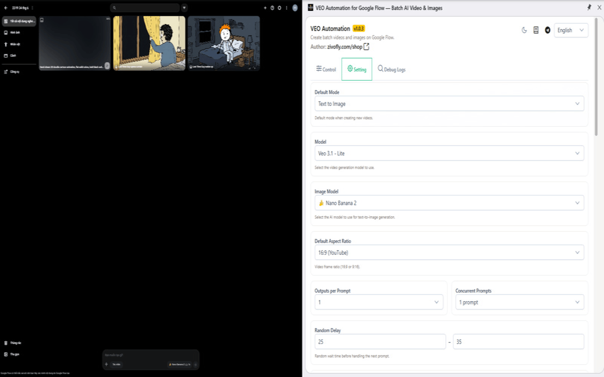Image resolution: width=604 pixels, height=377 pixels.
Task: Open the Outputs per Prompt dropdown
Action: tap(379, 302)
